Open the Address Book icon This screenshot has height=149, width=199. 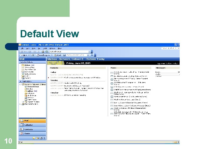[x=64, y=55]
